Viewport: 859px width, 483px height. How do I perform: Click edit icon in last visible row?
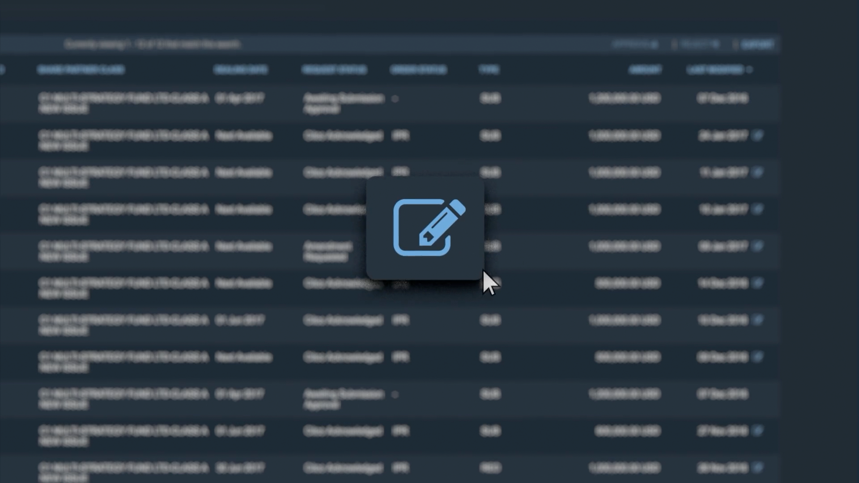click(757, 467)
